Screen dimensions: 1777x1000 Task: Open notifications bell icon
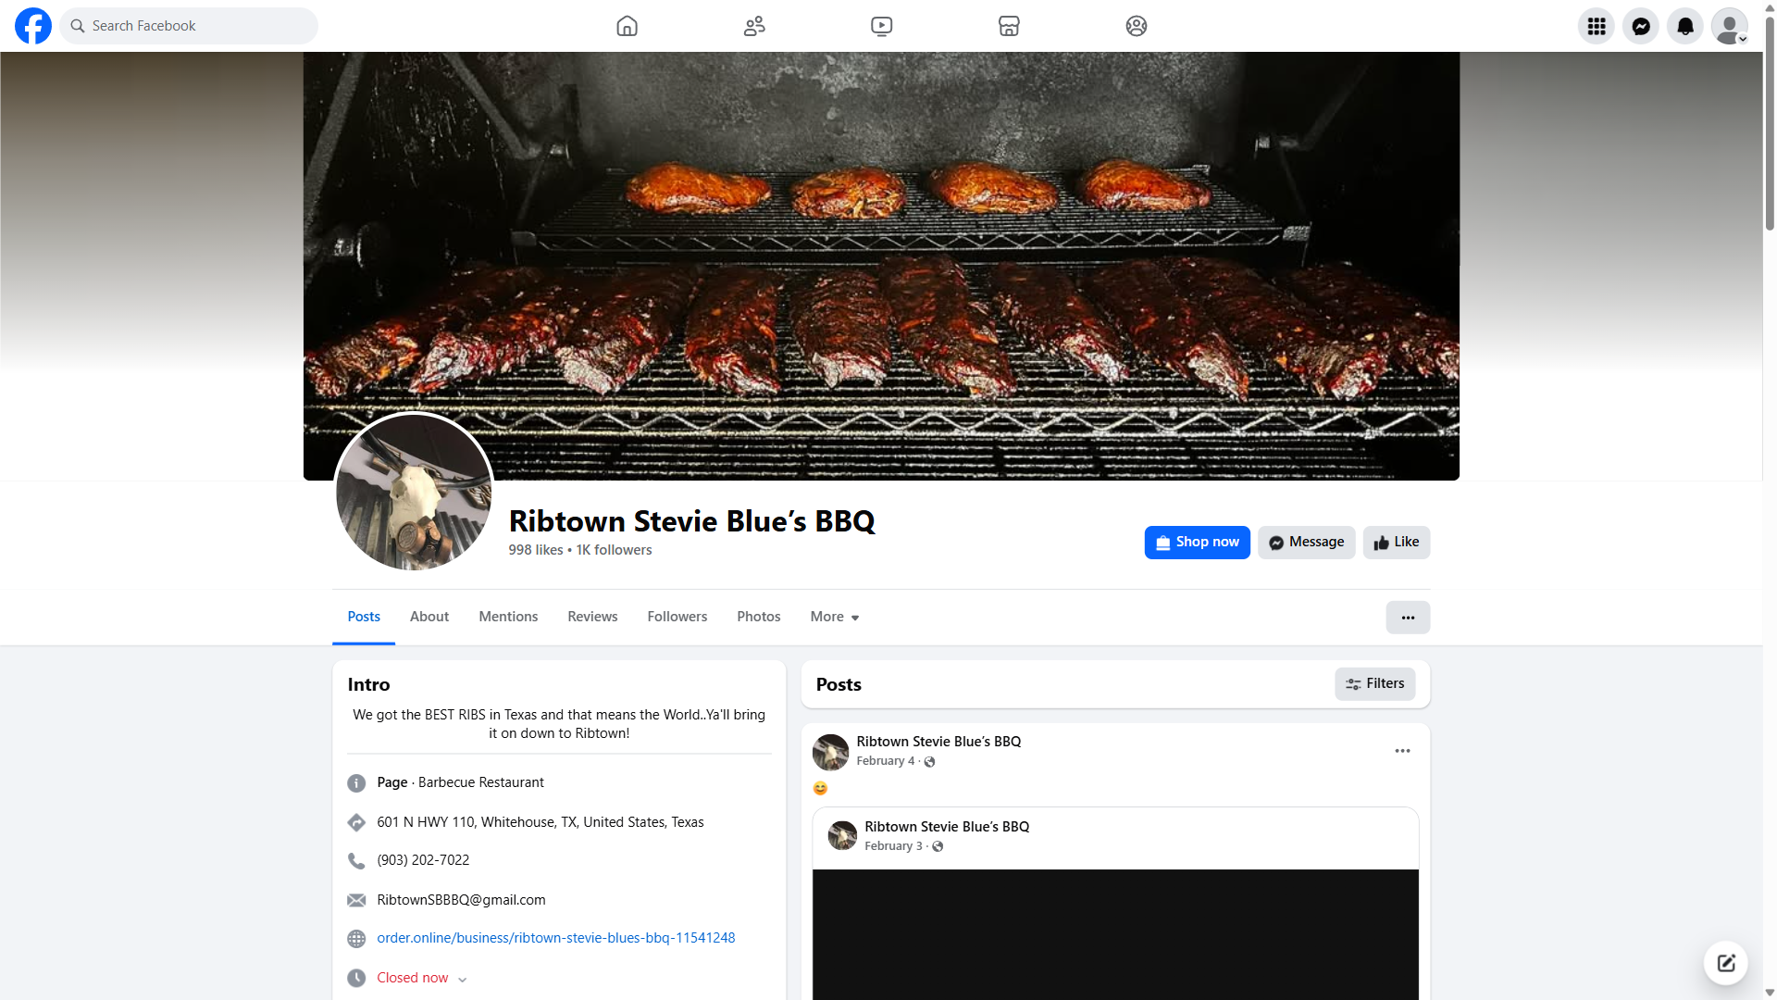[x=1684, y=26]
